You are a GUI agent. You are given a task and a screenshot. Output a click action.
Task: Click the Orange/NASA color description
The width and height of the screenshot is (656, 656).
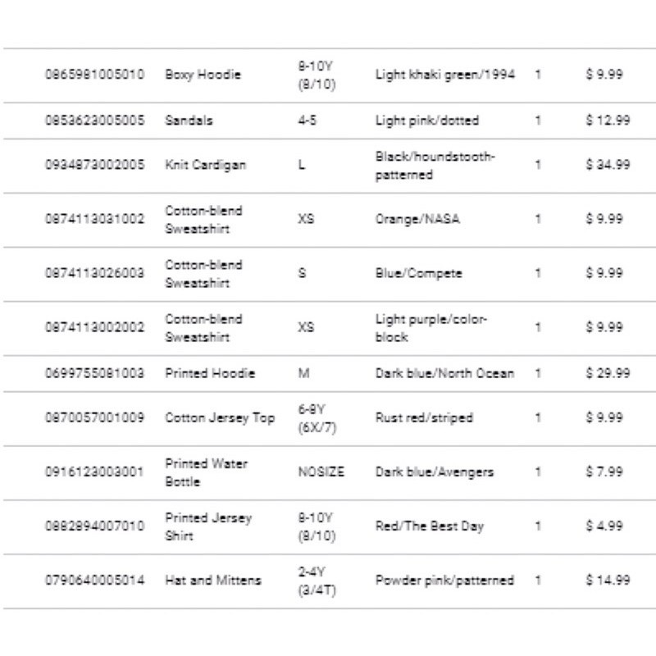[x=417, y=219]
